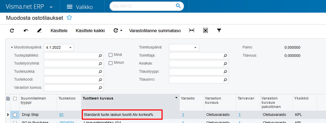Check the Minun checkbox
The height and width of the screenshot is (123, 326).
tap(111, 63)
